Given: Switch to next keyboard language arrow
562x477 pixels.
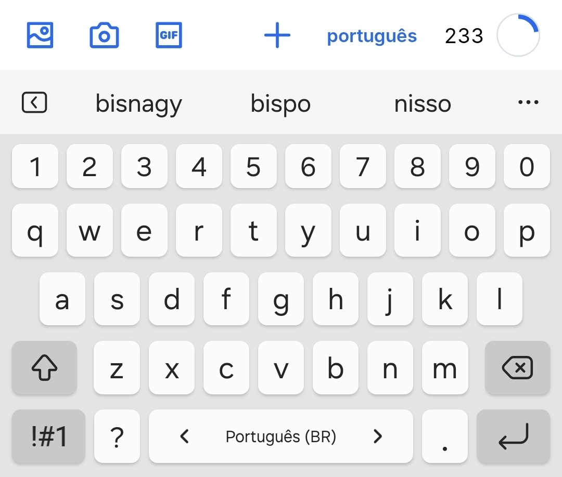Looking at the screenshot, I should click(378, 436).
